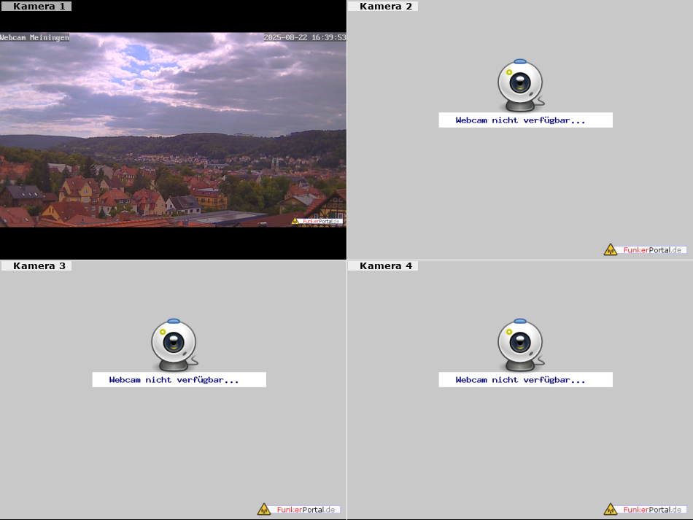Click the timestamp 2025-08-22 16:39:53
Viewport: 693px width, 520px height.
(305, 37)
